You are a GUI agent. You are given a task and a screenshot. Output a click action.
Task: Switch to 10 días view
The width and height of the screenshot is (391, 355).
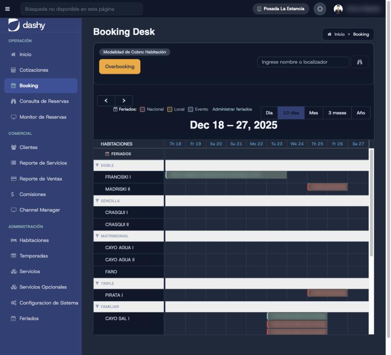point(291,113)
